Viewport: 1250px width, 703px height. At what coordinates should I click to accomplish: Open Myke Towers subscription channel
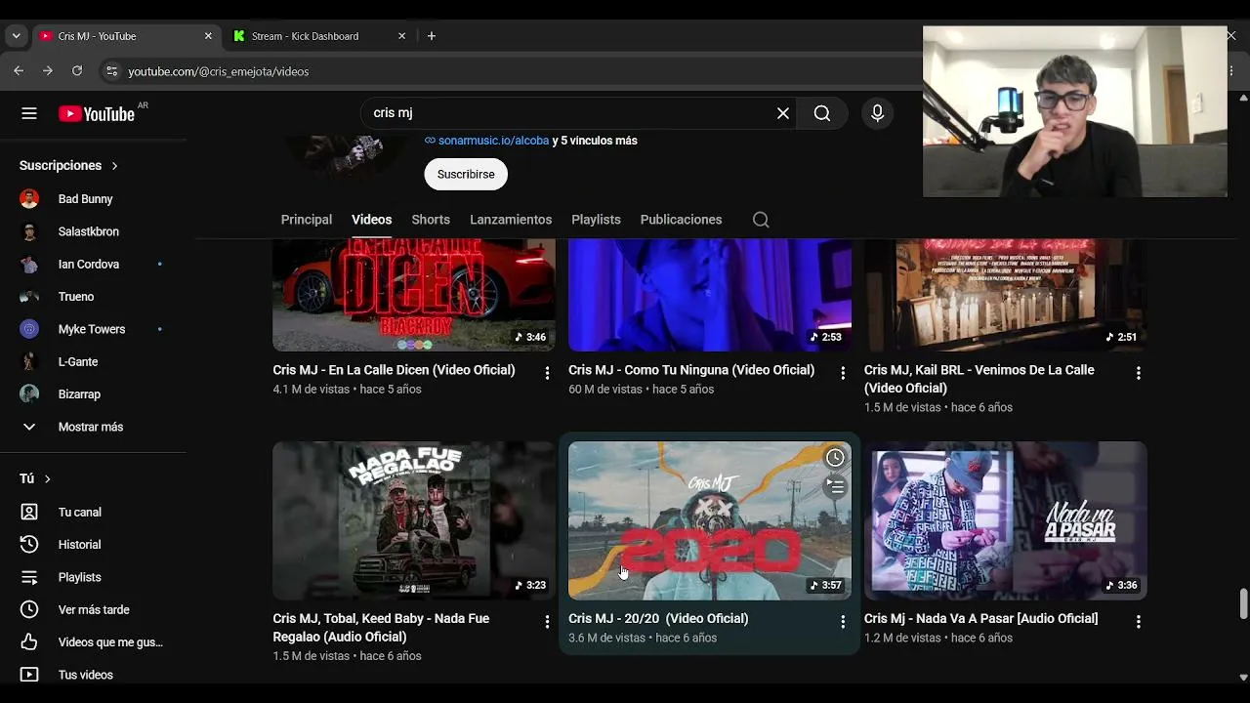click(x=93, y=329)
